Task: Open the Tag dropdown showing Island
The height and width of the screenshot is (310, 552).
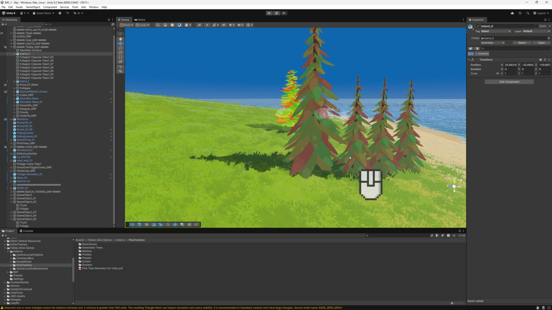Action: click(x=495, y=31)
